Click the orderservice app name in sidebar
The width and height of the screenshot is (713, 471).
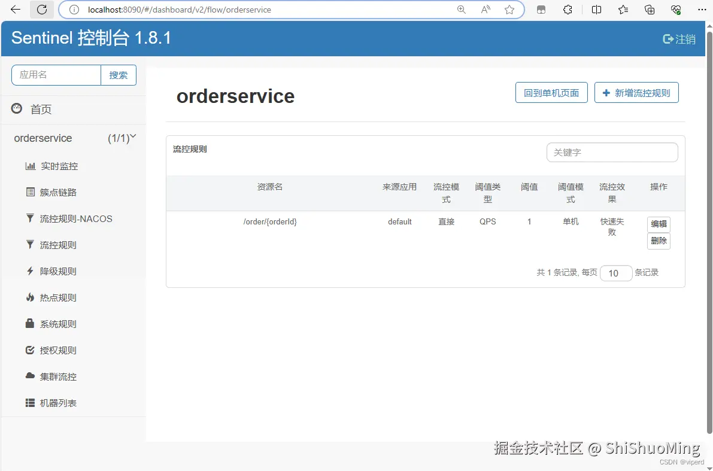[43, 138]
